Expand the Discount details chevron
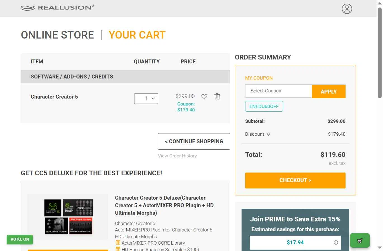 [x=268, y=134]
